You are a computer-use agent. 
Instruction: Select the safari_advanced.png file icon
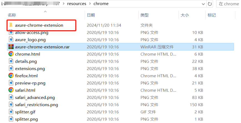click(11, 97)
